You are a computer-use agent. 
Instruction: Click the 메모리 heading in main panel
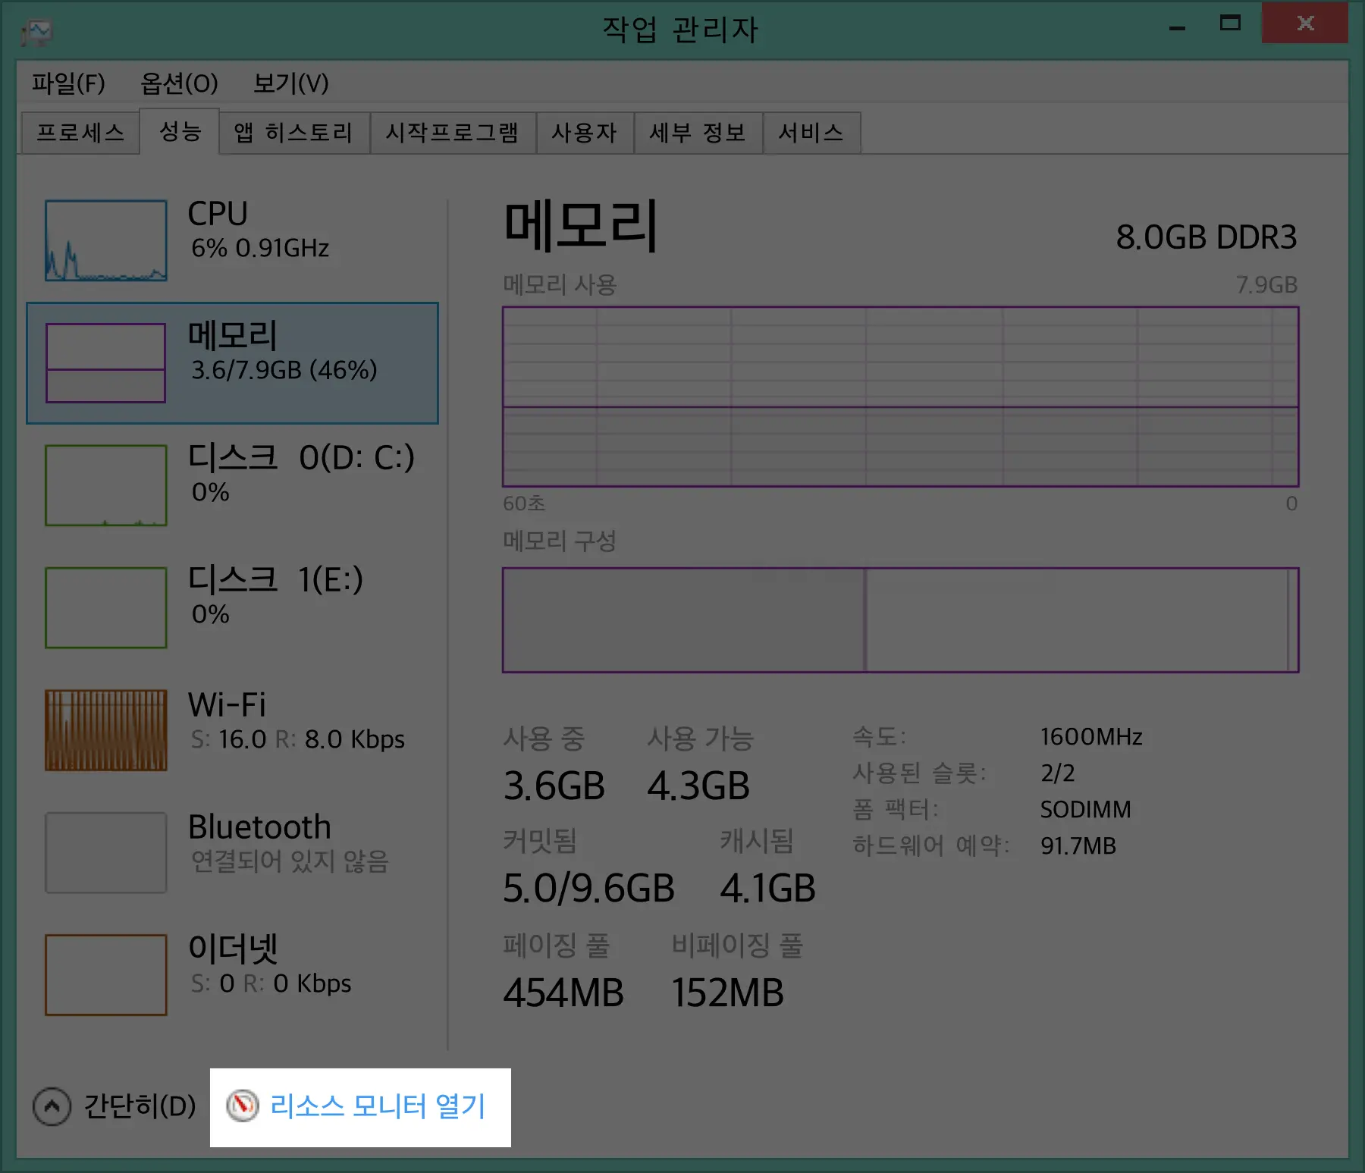(x=581, y=225)
